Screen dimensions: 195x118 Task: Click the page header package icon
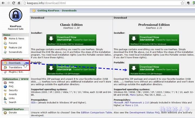(34, 11)
